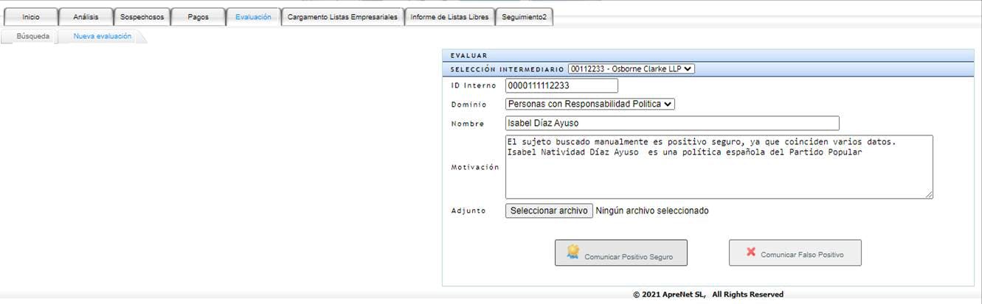Click the red X icon on Comunicar Falso Positivo

[x=751, y=252]
